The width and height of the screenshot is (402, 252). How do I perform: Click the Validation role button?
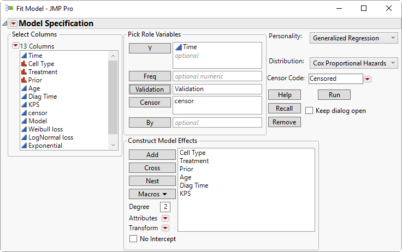(150, 89)
